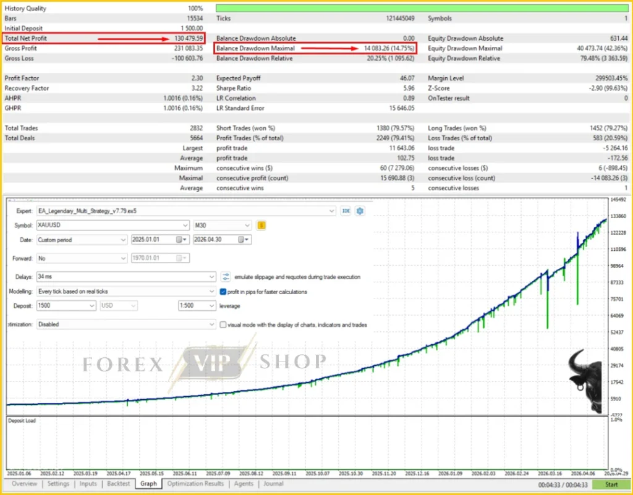Open the 1:500 leverage dropdown

[x=211, y=306]
